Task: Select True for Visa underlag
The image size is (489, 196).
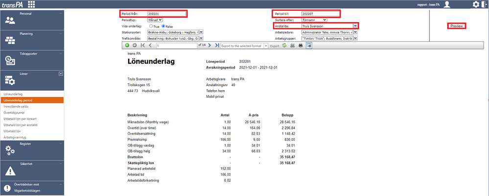Action: point(151,26)
